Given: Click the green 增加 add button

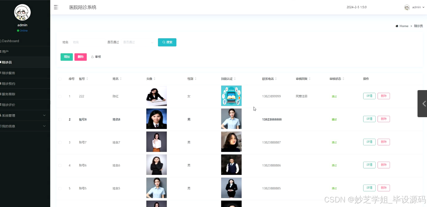Looking at the screenshot, I should (67, 57).
